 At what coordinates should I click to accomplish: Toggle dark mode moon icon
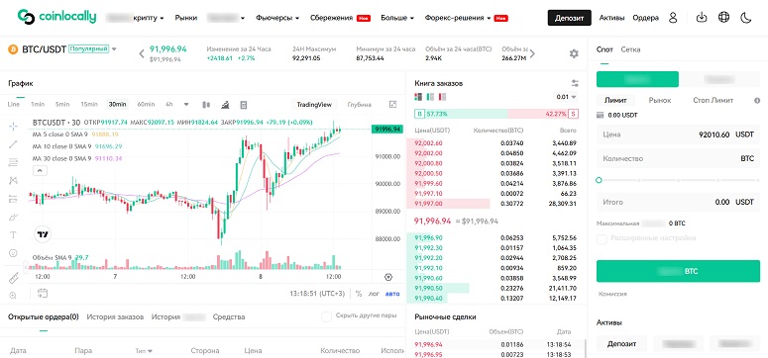tap(745, 18)
